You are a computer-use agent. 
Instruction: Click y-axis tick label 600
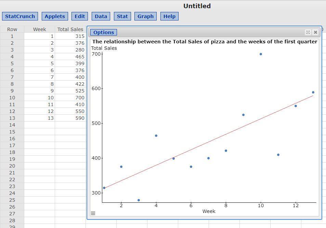point(96,88)
